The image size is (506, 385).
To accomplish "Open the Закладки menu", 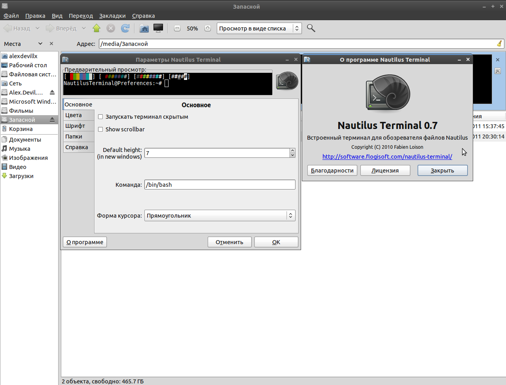I will pos(112,16).
